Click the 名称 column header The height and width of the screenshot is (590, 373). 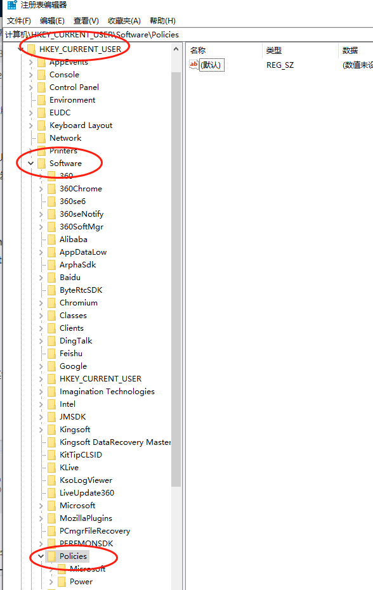tap(198, 51)
